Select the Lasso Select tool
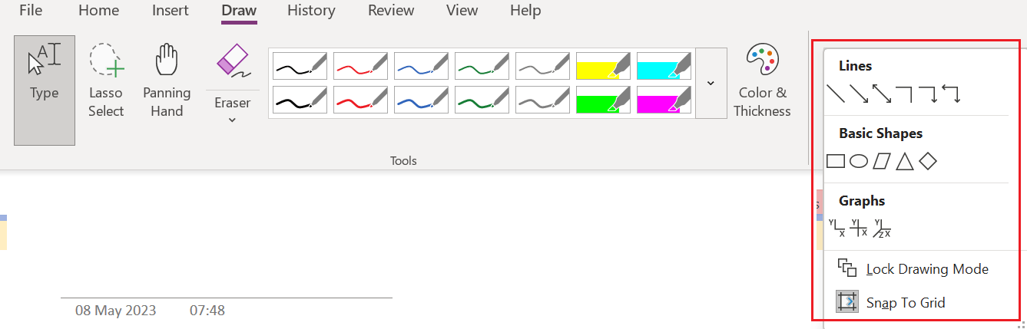 [x=106, y=80]
